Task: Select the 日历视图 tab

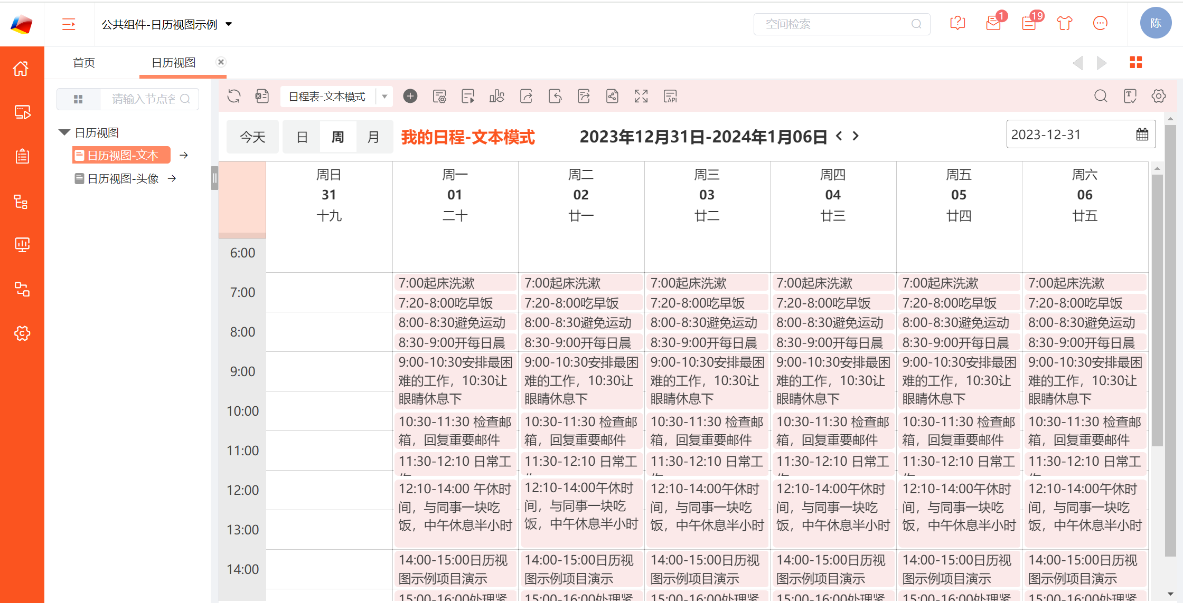Action: (173, 63)
